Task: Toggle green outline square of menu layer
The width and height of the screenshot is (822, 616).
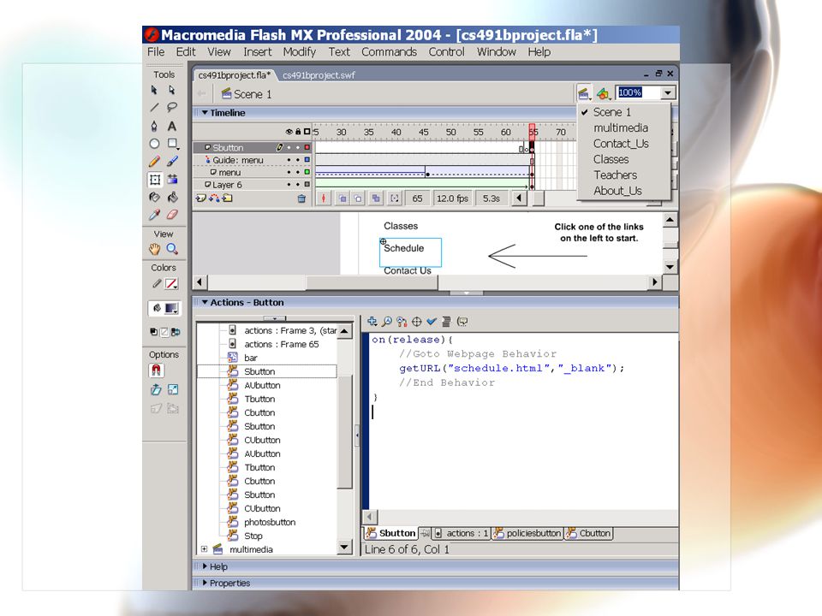Action: coord(307,172)
